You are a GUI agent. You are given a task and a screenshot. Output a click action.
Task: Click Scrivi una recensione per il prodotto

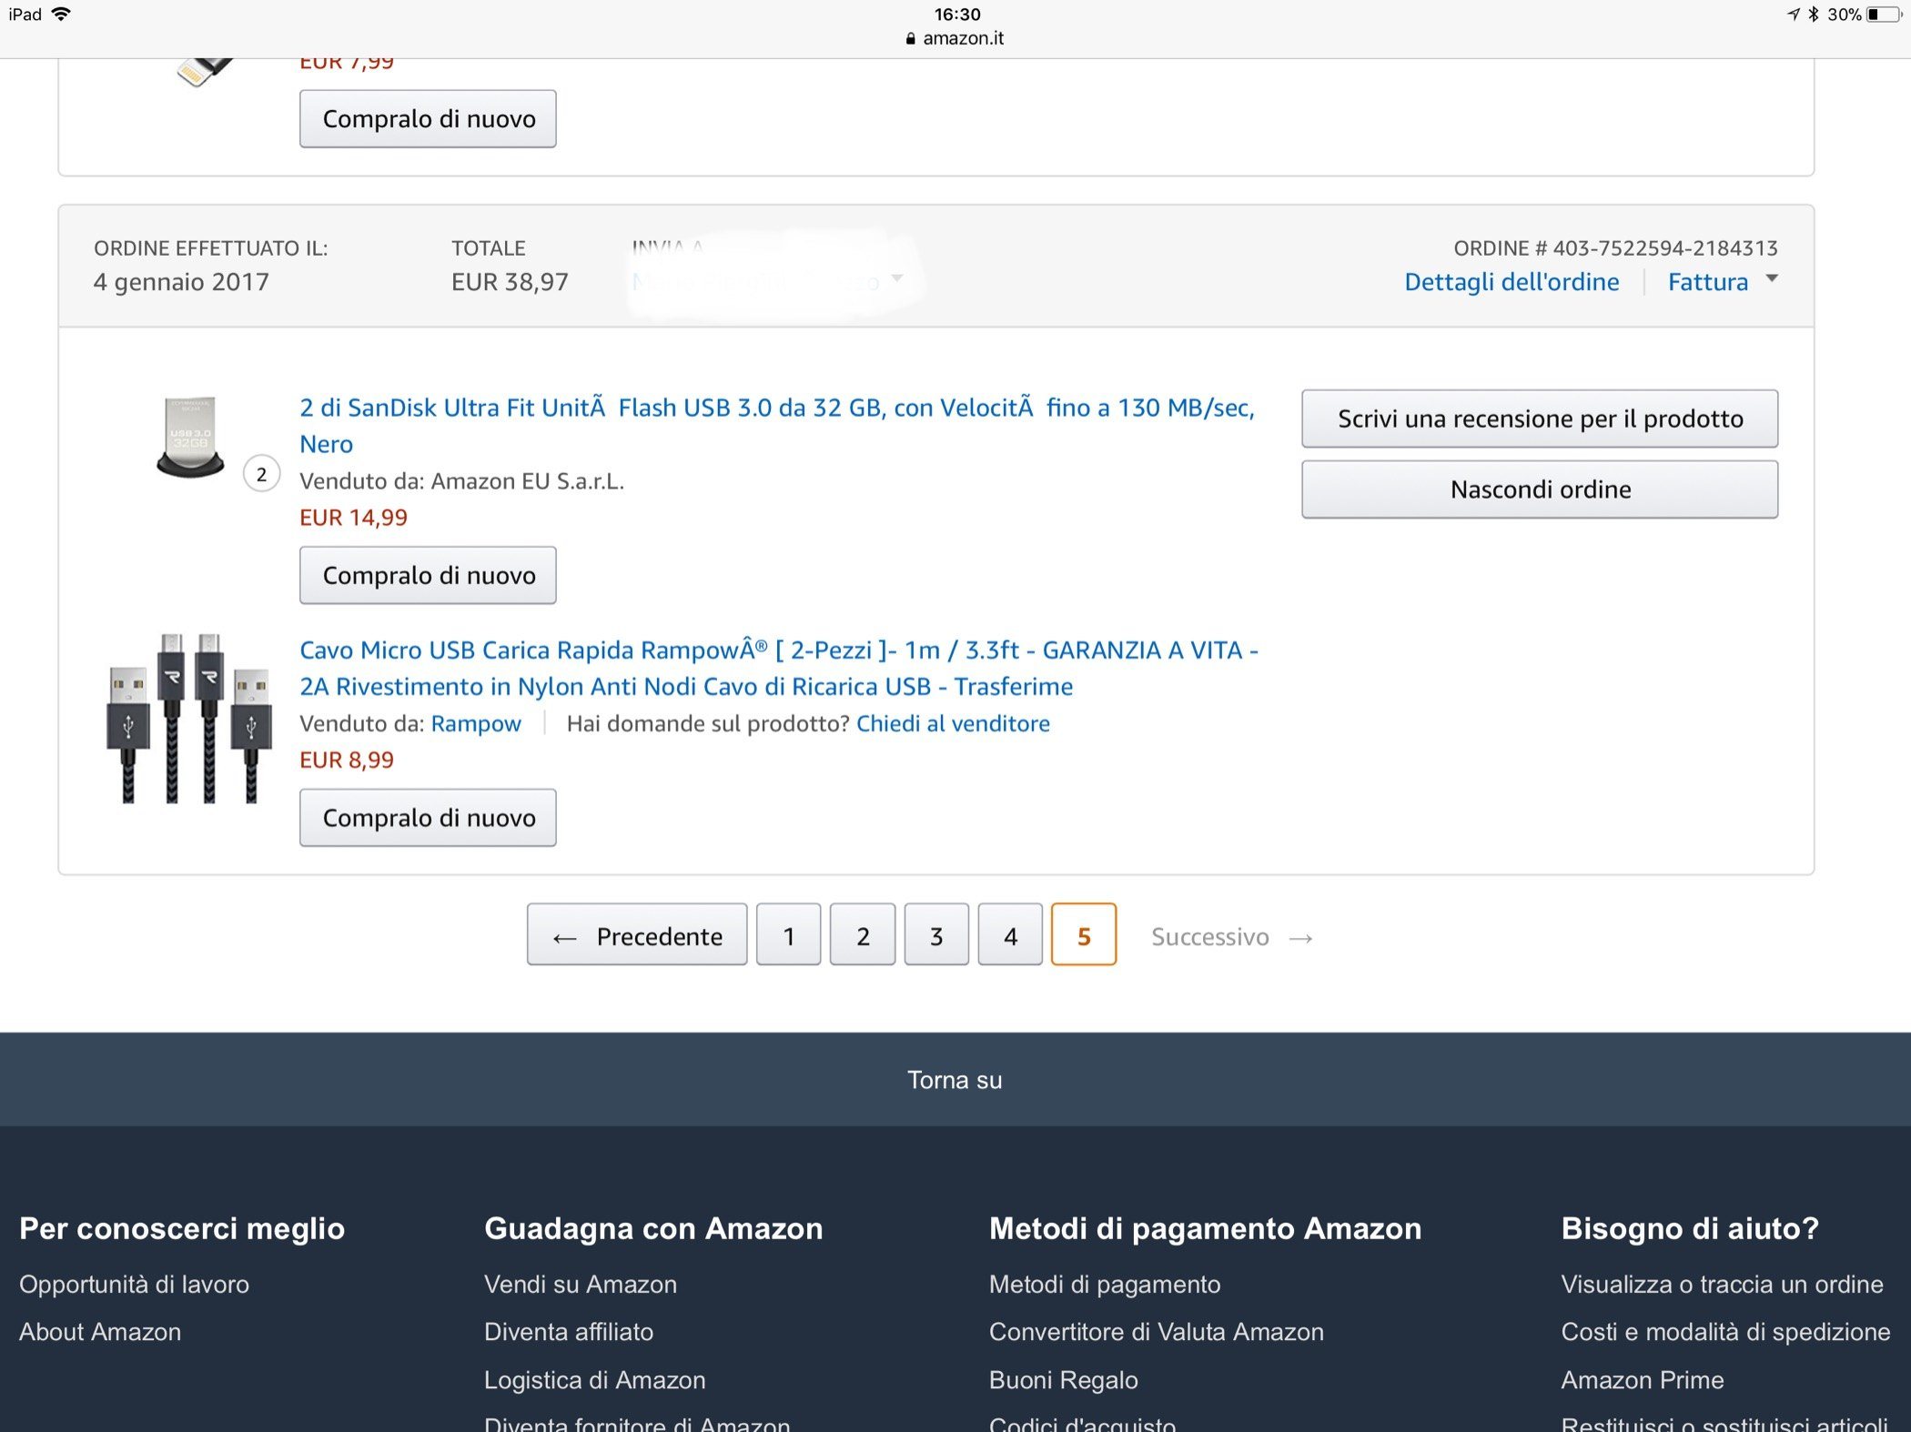point(1540,419)
